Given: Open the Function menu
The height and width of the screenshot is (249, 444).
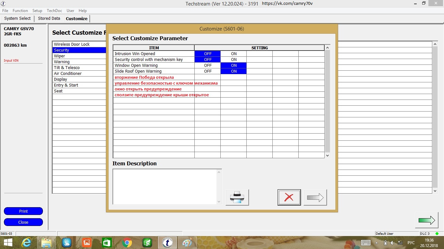Looking at the screenshot, I should pos(20,11).
